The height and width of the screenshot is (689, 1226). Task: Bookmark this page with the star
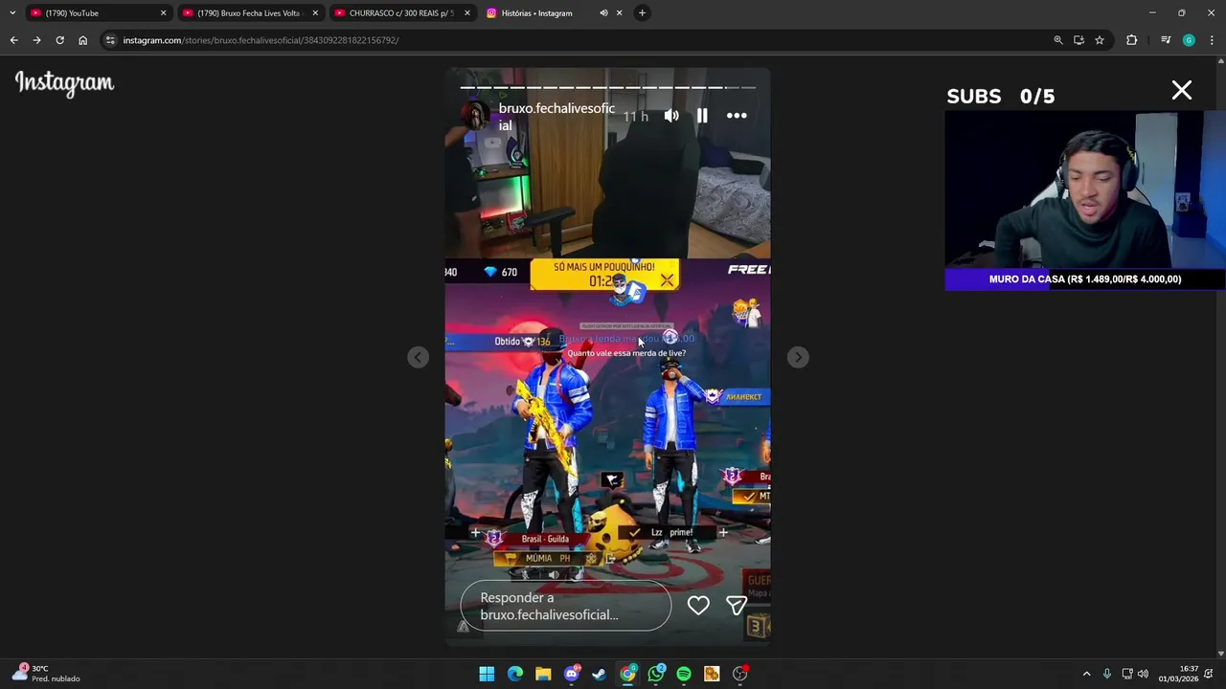tap(1100, 40)
